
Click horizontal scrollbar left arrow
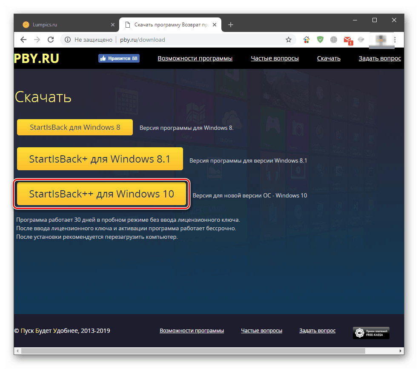[17, 351]
